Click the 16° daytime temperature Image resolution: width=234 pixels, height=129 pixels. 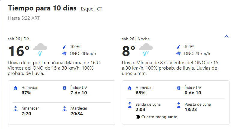tap(19, 51)
